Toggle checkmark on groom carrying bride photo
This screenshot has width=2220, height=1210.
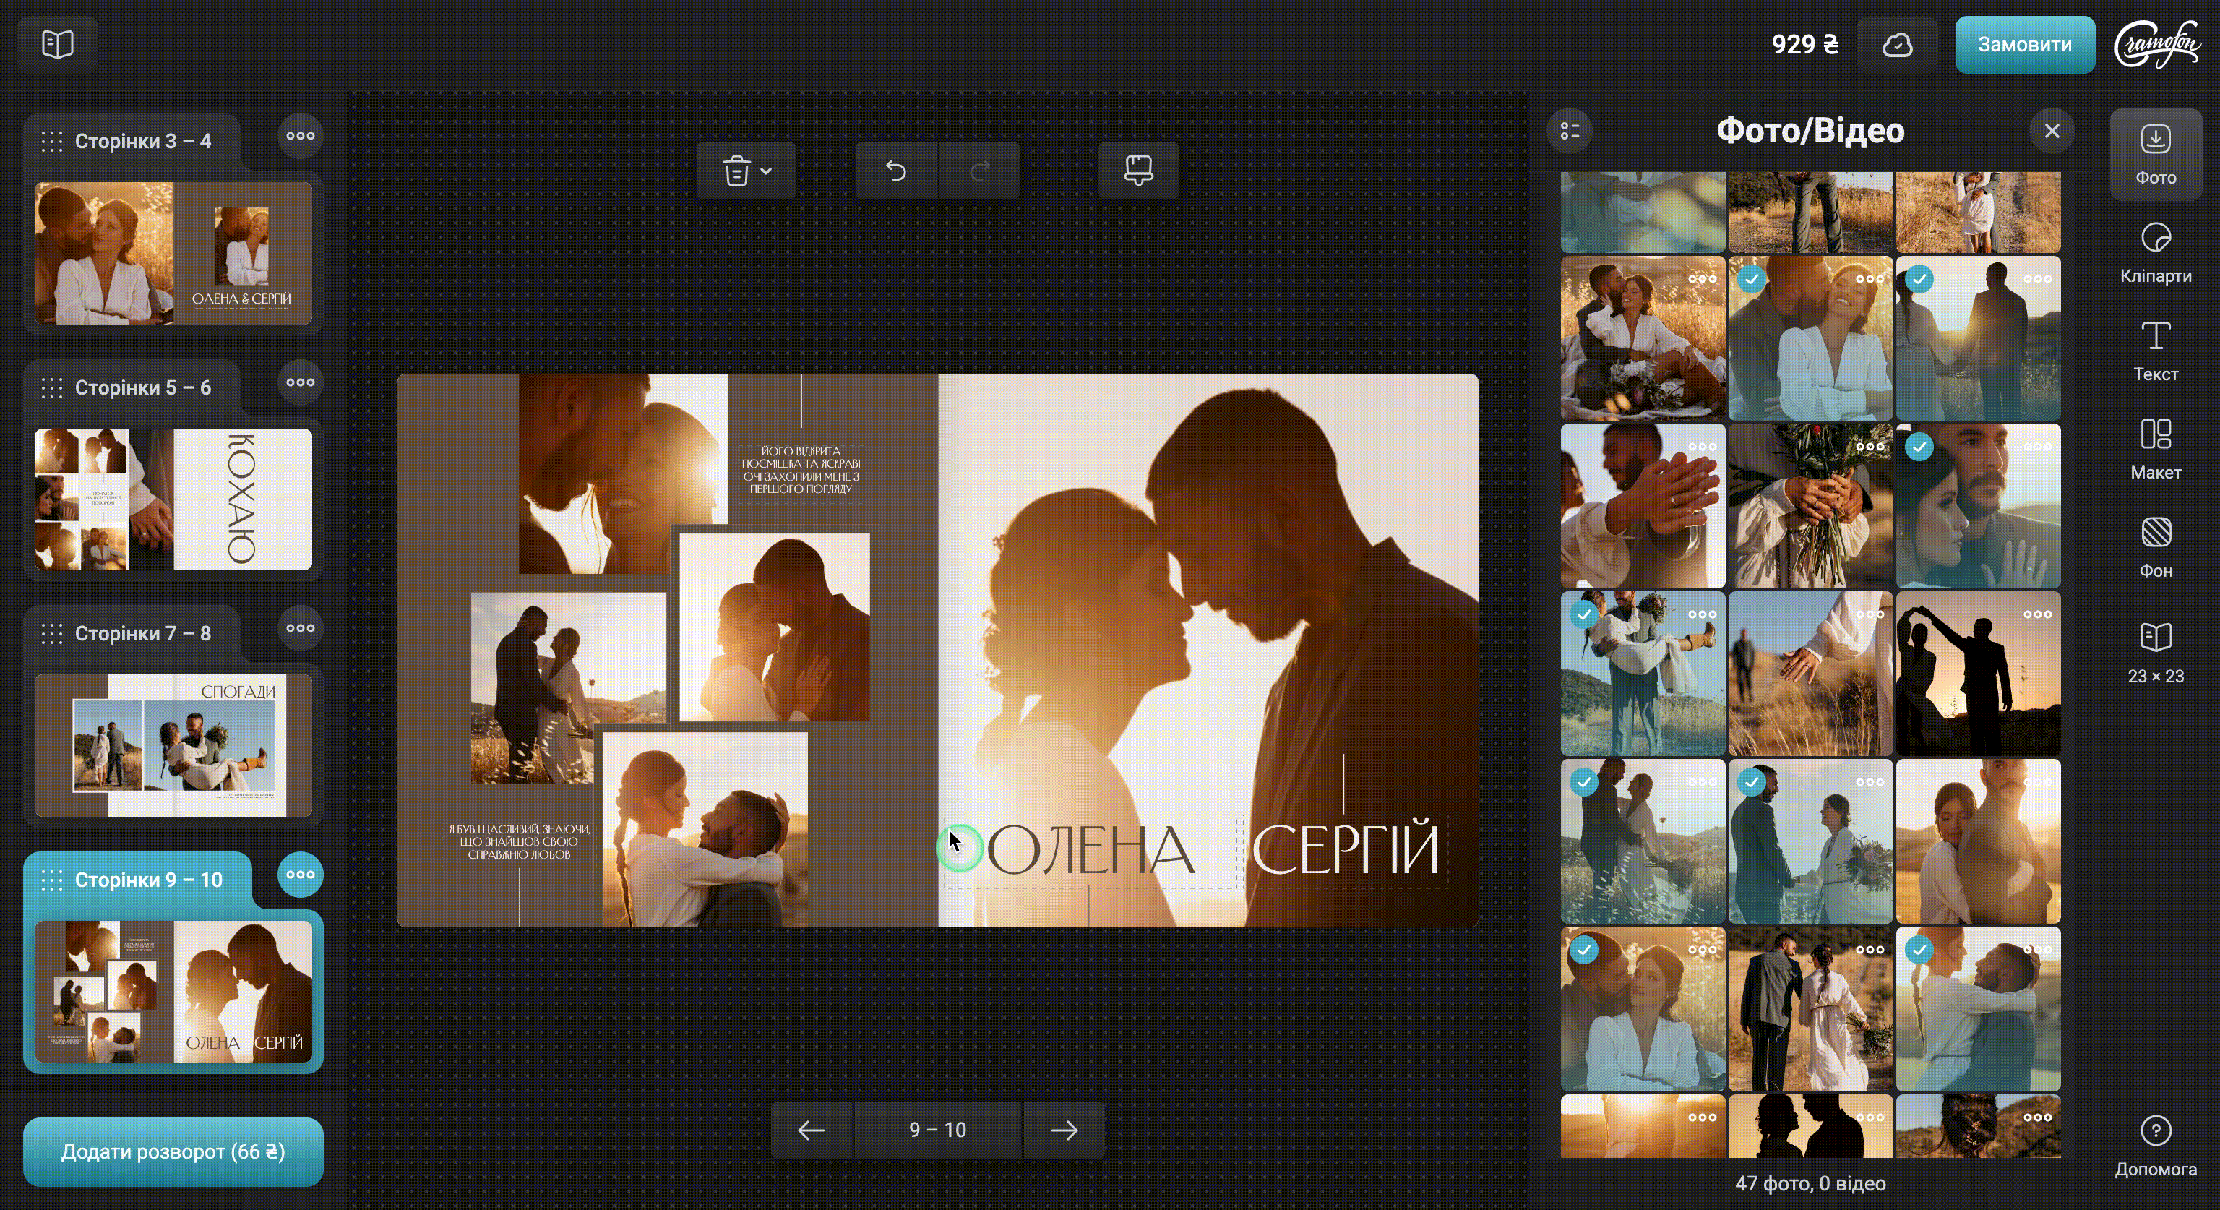click(x=1584, y=614)
